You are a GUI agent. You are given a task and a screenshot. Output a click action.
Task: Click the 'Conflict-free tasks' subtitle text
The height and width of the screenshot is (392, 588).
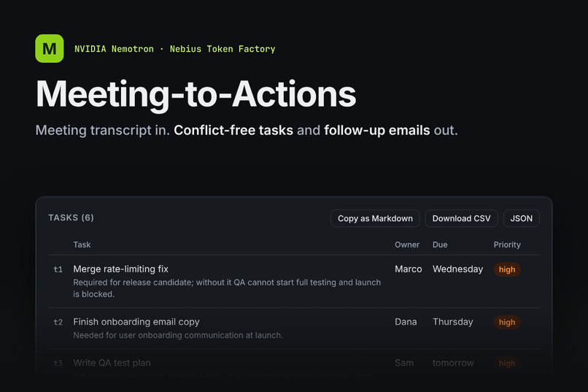233,130
